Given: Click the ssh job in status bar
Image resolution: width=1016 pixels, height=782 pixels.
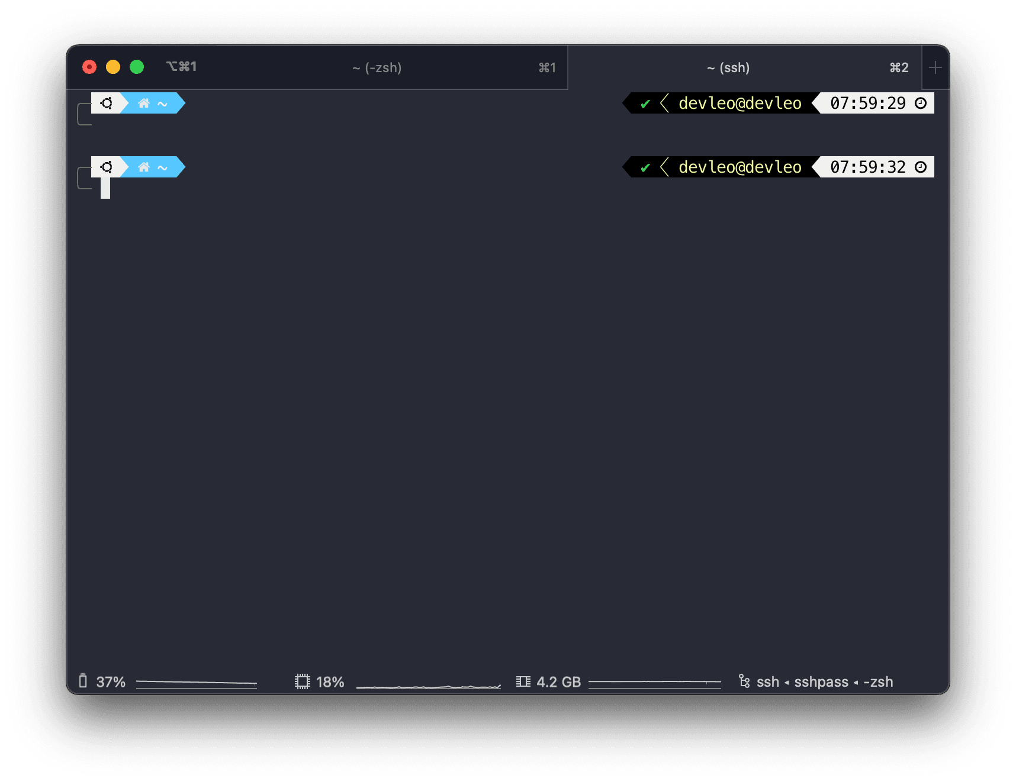Looking at the screenshot, I should [768, 682].
